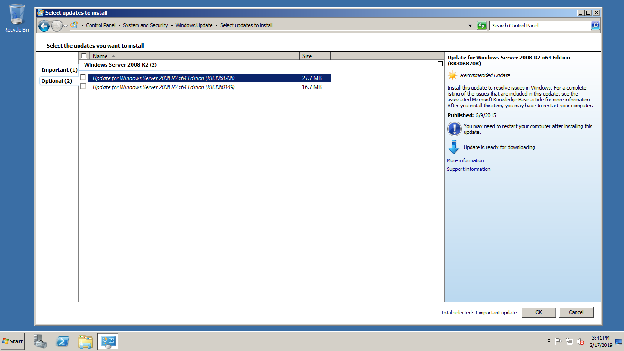
Task: Open the recent pages dropdown arrow
Action: tap(66, 26)
